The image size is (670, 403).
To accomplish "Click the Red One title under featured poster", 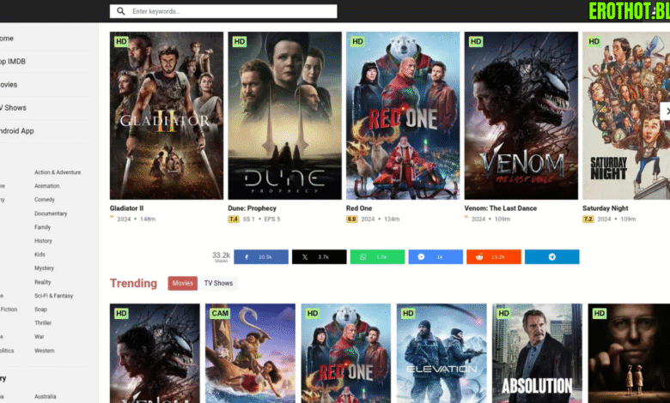I will pyautogui.click(x=359, y=208).
